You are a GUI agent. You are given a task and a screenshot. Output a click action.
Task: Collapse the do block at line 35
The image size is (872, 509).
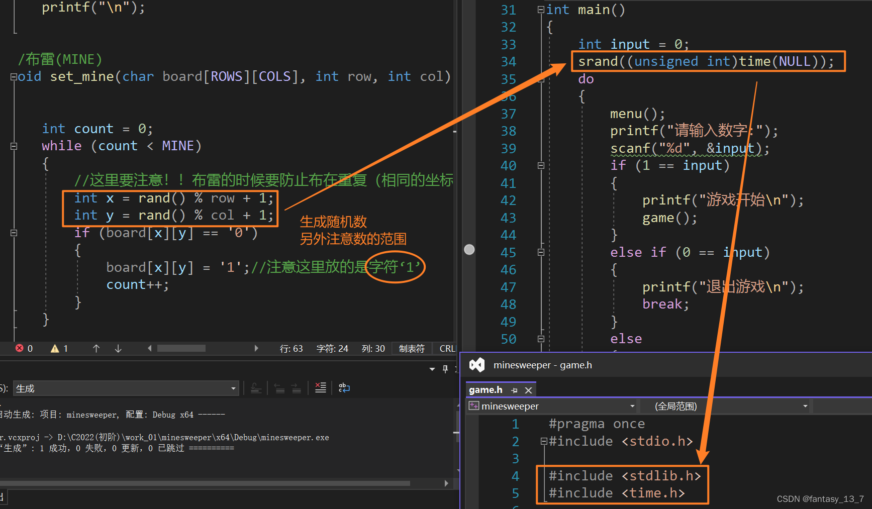541,79
